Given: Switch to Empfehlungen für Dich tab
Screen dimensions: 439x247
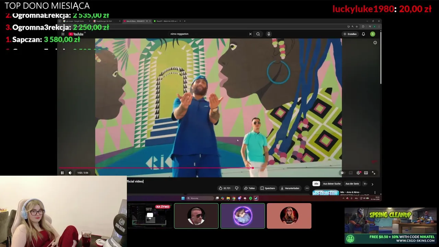Looking at the screenshot, I should point(106,21).
